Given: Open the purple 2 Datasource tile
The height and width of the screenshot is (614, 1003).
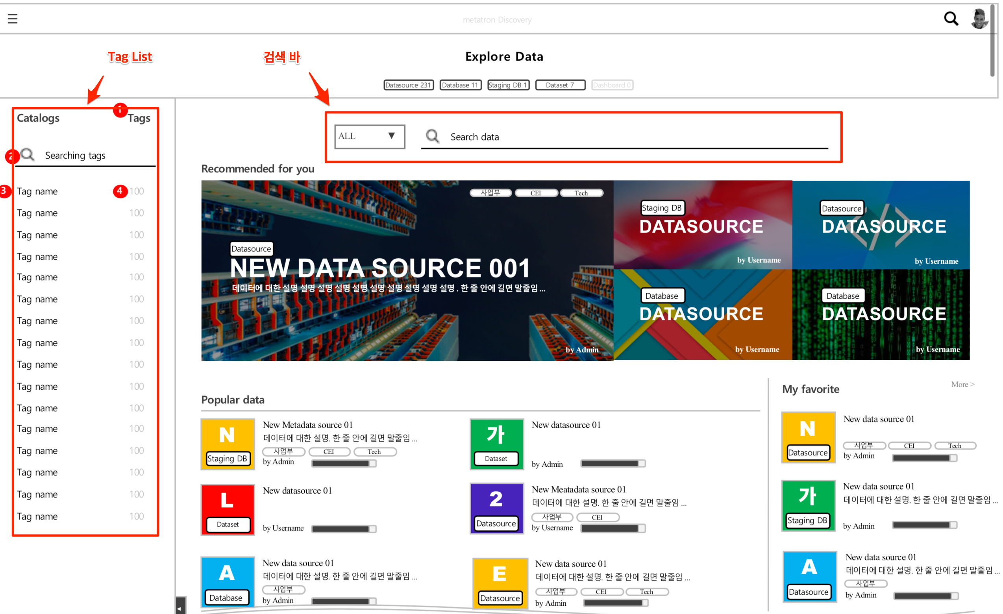Looking at the screenshot, I should [497, 509].
